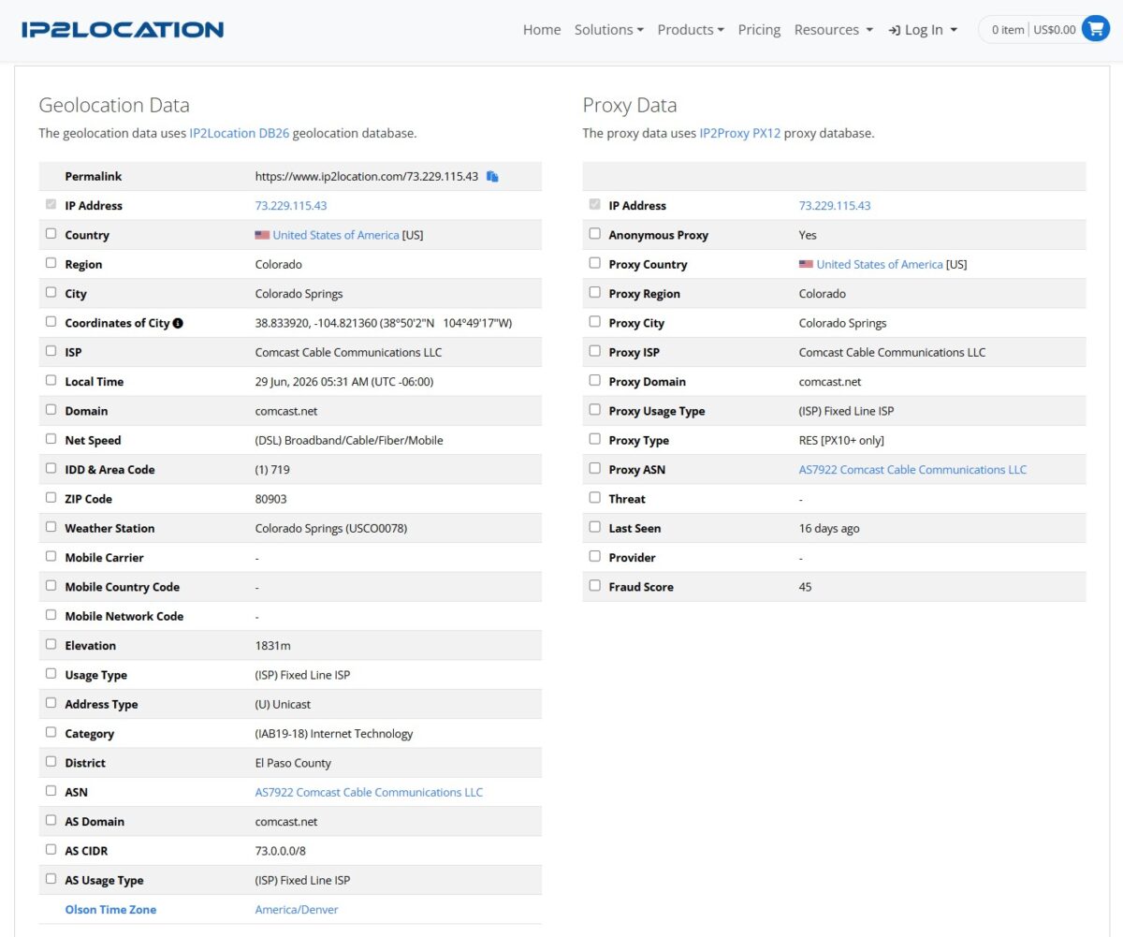The width and height of the screenshot is (1123, 937).
Task: Enable the Fraud Score checkbox
Action: [594, 586]
